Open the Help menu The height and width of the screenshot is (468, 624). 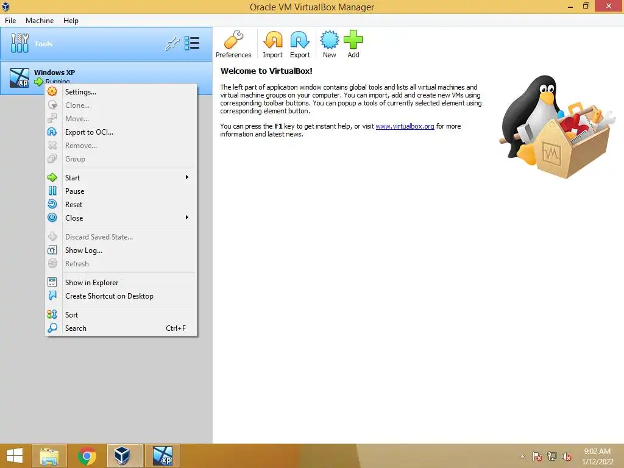71,20
